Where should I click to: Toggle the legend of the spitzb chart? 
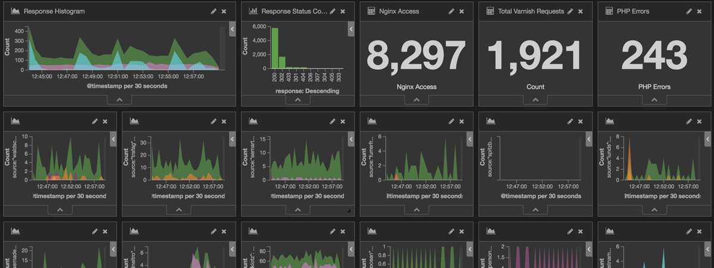tap(590, 139)
